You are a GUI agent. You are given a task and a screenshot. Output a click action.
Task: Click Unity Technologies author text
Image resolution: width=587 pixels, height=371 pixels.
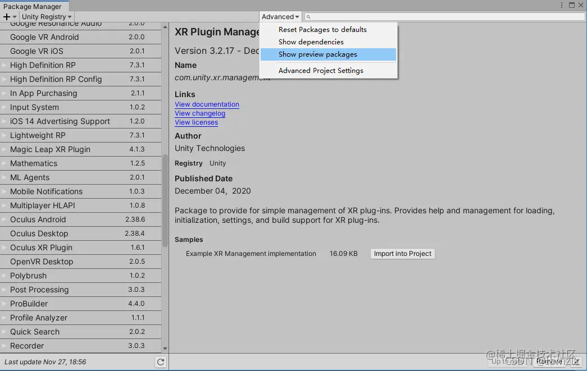(x=210, y=149)
